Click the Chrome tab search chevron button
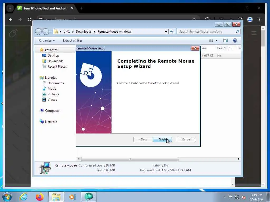 tap(10, 8)
